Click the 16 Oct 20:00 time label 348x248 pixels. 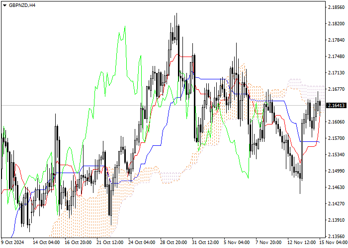tap(78, 243)
